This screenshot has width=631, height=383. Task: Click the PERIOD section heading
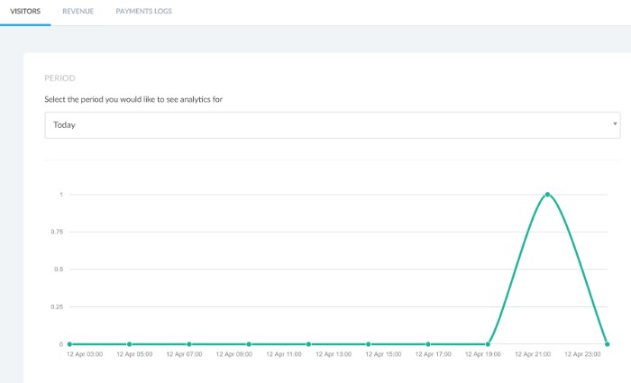coord(59,78)
